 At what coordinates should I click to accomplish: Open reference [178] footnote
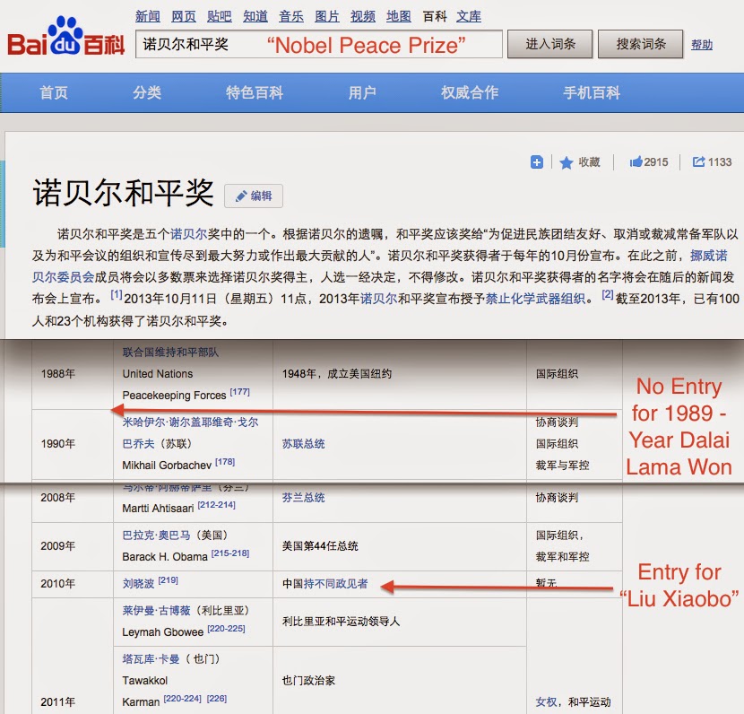coord(225,462)
